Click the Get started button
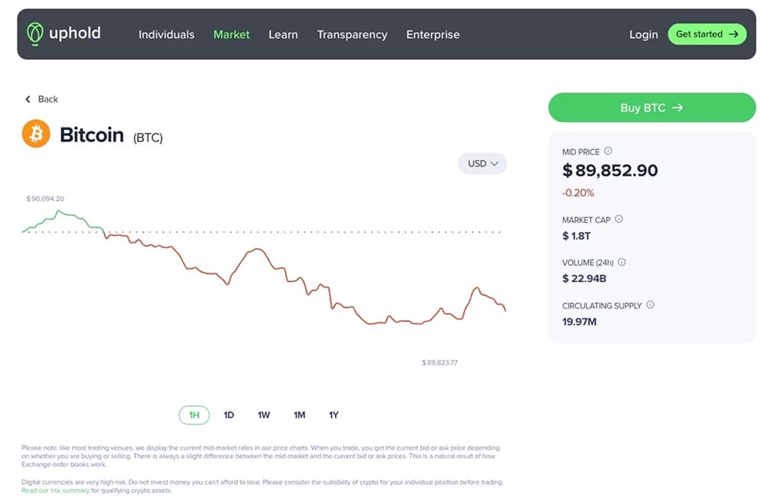This screenshot has width=774, height=502. (707, 34)
